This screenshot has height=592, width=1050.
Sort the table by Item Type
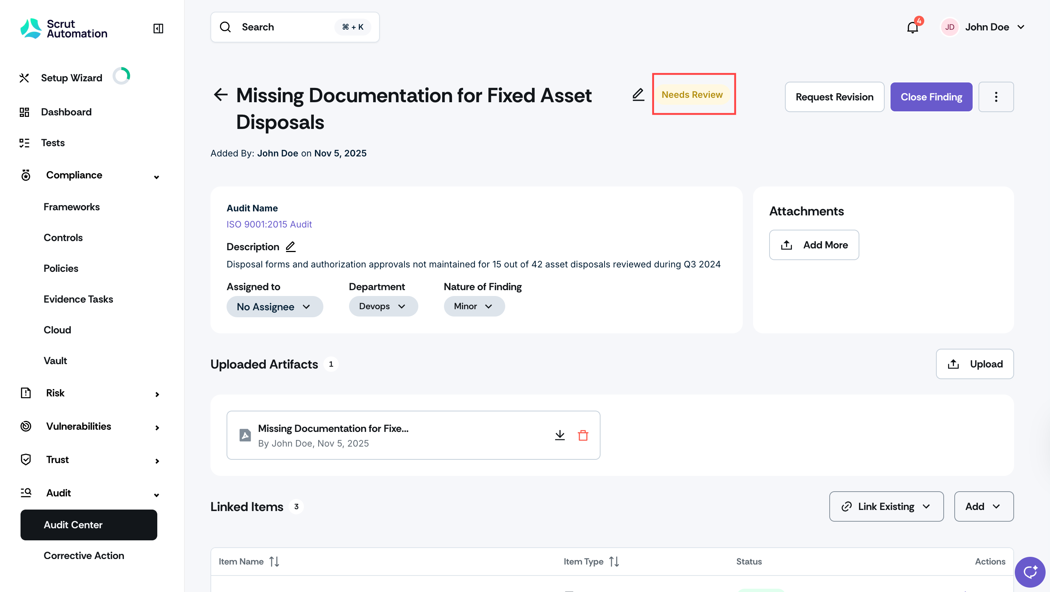click(614, 562)
